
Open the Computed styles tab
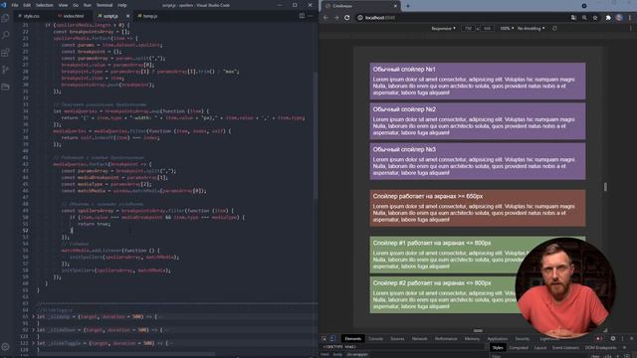point(519,348)
